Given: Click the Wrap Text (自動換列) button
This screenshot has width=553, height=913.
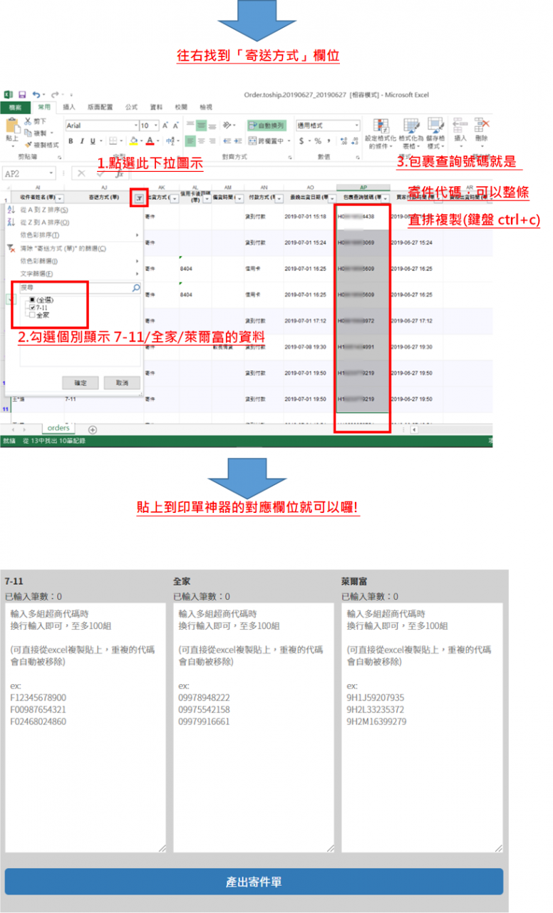Looking at the screenshot, I should click(266, 126).
